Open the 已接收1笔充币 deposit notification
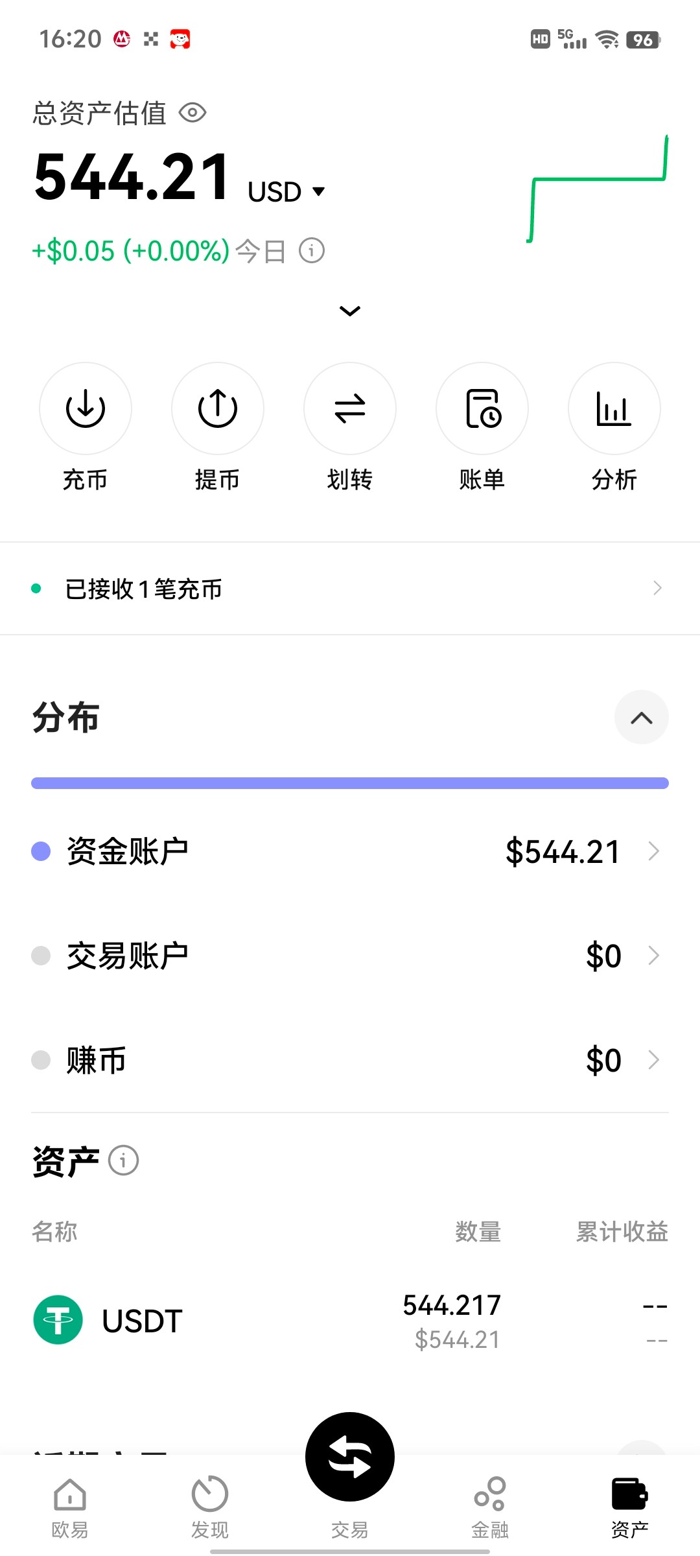This screenshot has height=1556, width=700. [350, 589]
